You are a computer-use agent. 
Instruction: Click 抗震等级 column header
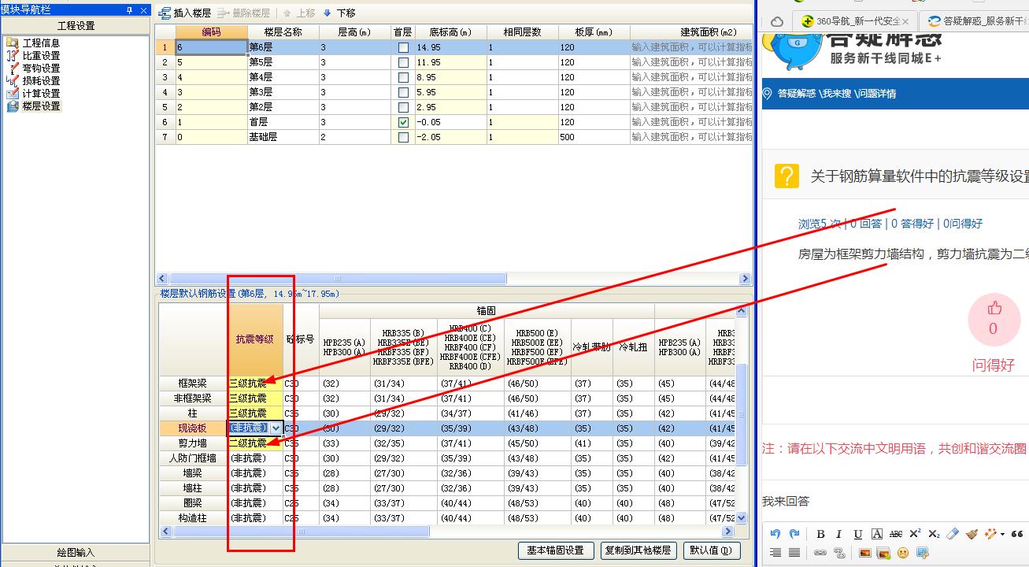(x=255, y=339)
